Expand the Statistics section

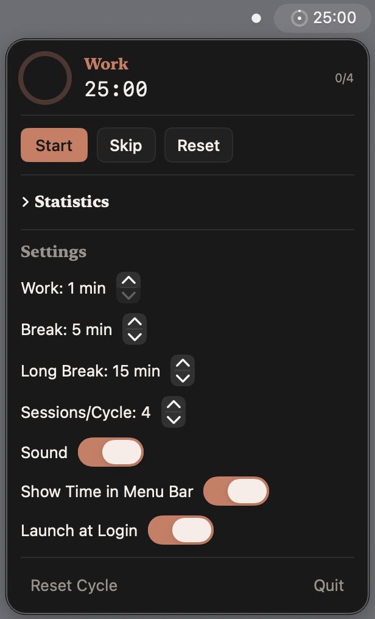coord(65,202)
